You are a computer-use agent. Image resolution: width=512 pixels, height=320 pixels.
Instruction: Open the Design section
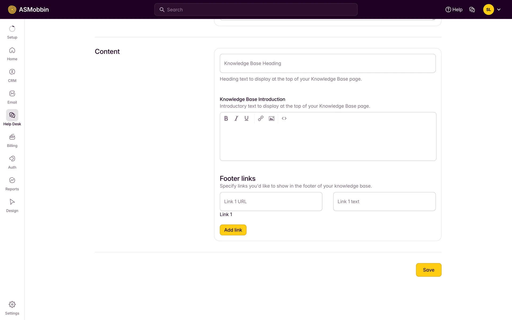point(12,206)
